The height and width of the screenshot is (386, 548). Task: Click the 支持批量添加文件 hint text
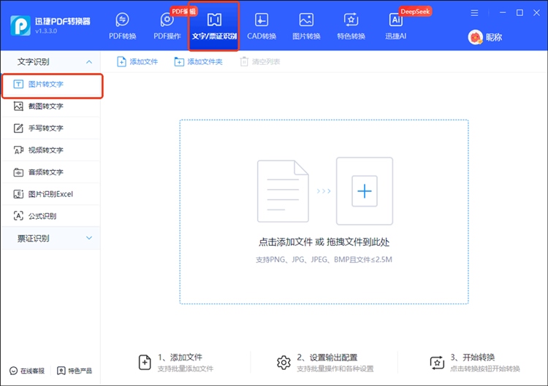point(186,369)
